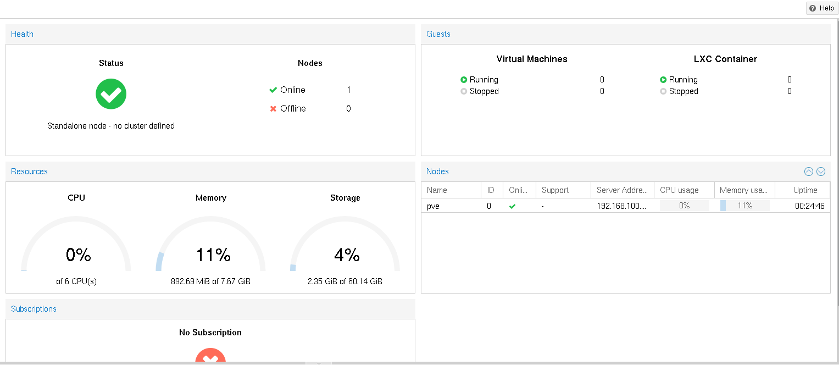
Task: Click the bottom panel splitter collapse arrow
Action: click(x=319, y=363)
